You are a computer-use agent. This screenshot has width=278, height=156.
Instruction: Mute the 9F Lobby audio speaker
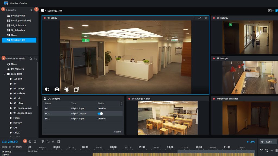(47, 89)
